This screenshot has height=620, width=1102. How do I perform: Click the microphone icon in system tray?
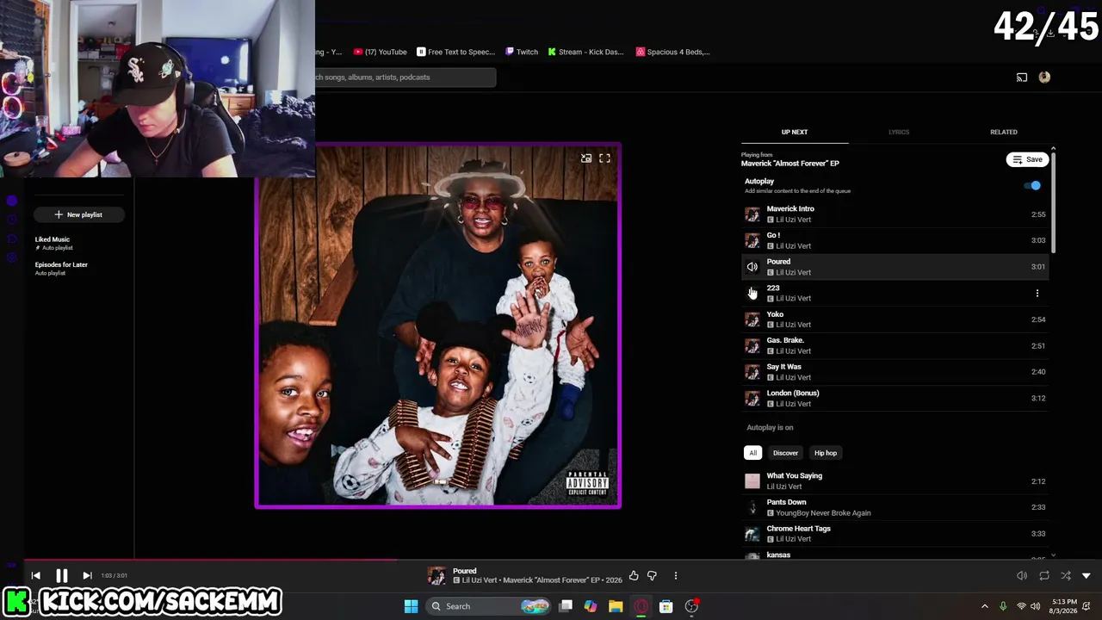pos(1003,606)
